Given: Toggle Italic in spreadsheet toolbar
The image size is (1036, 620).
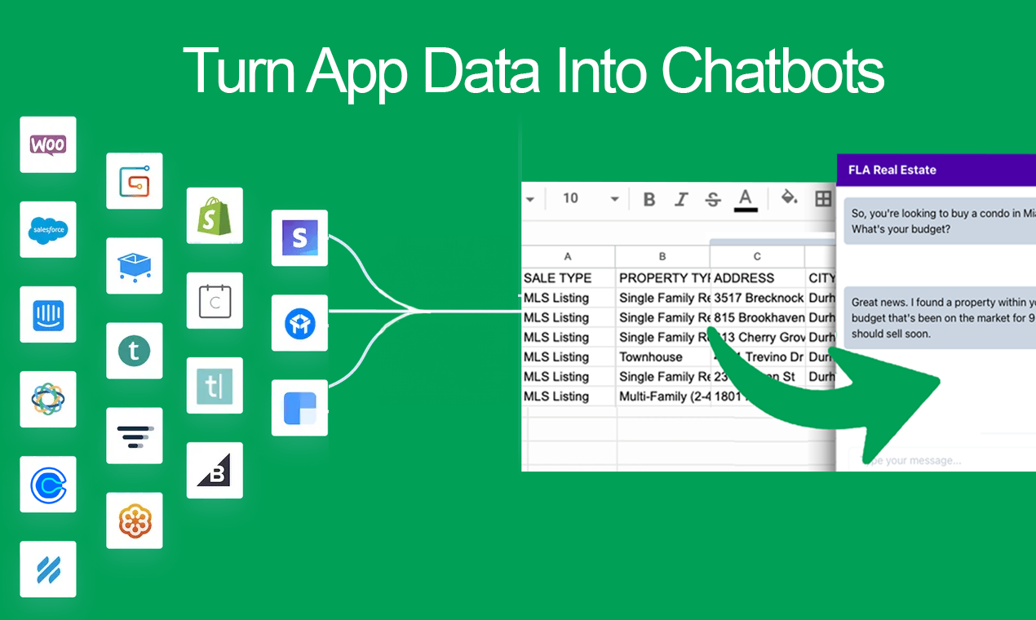Looking at the screenshot, I should [681, 199].
